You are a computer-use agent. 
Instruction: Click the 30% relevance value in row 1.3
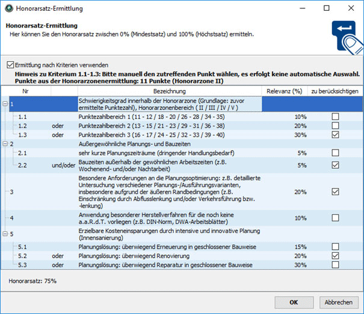(x=301, y=135)
